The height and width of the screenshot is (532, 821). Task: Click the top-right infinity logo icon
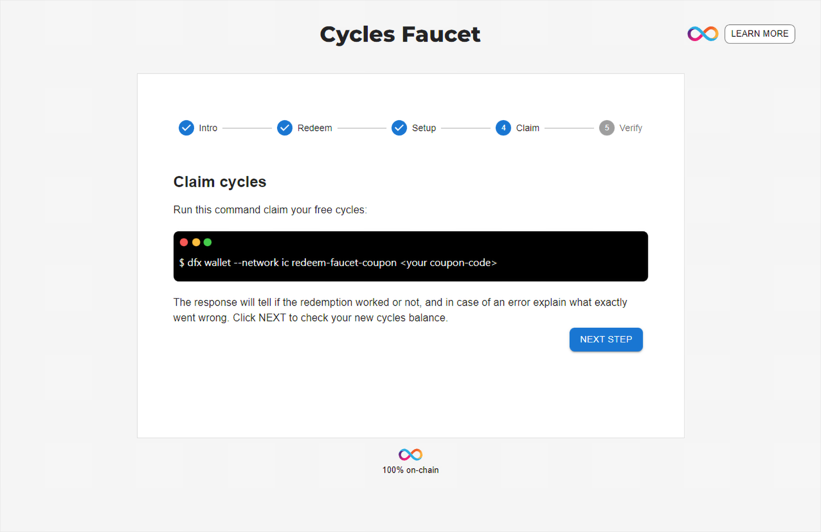tap(704, 34)
